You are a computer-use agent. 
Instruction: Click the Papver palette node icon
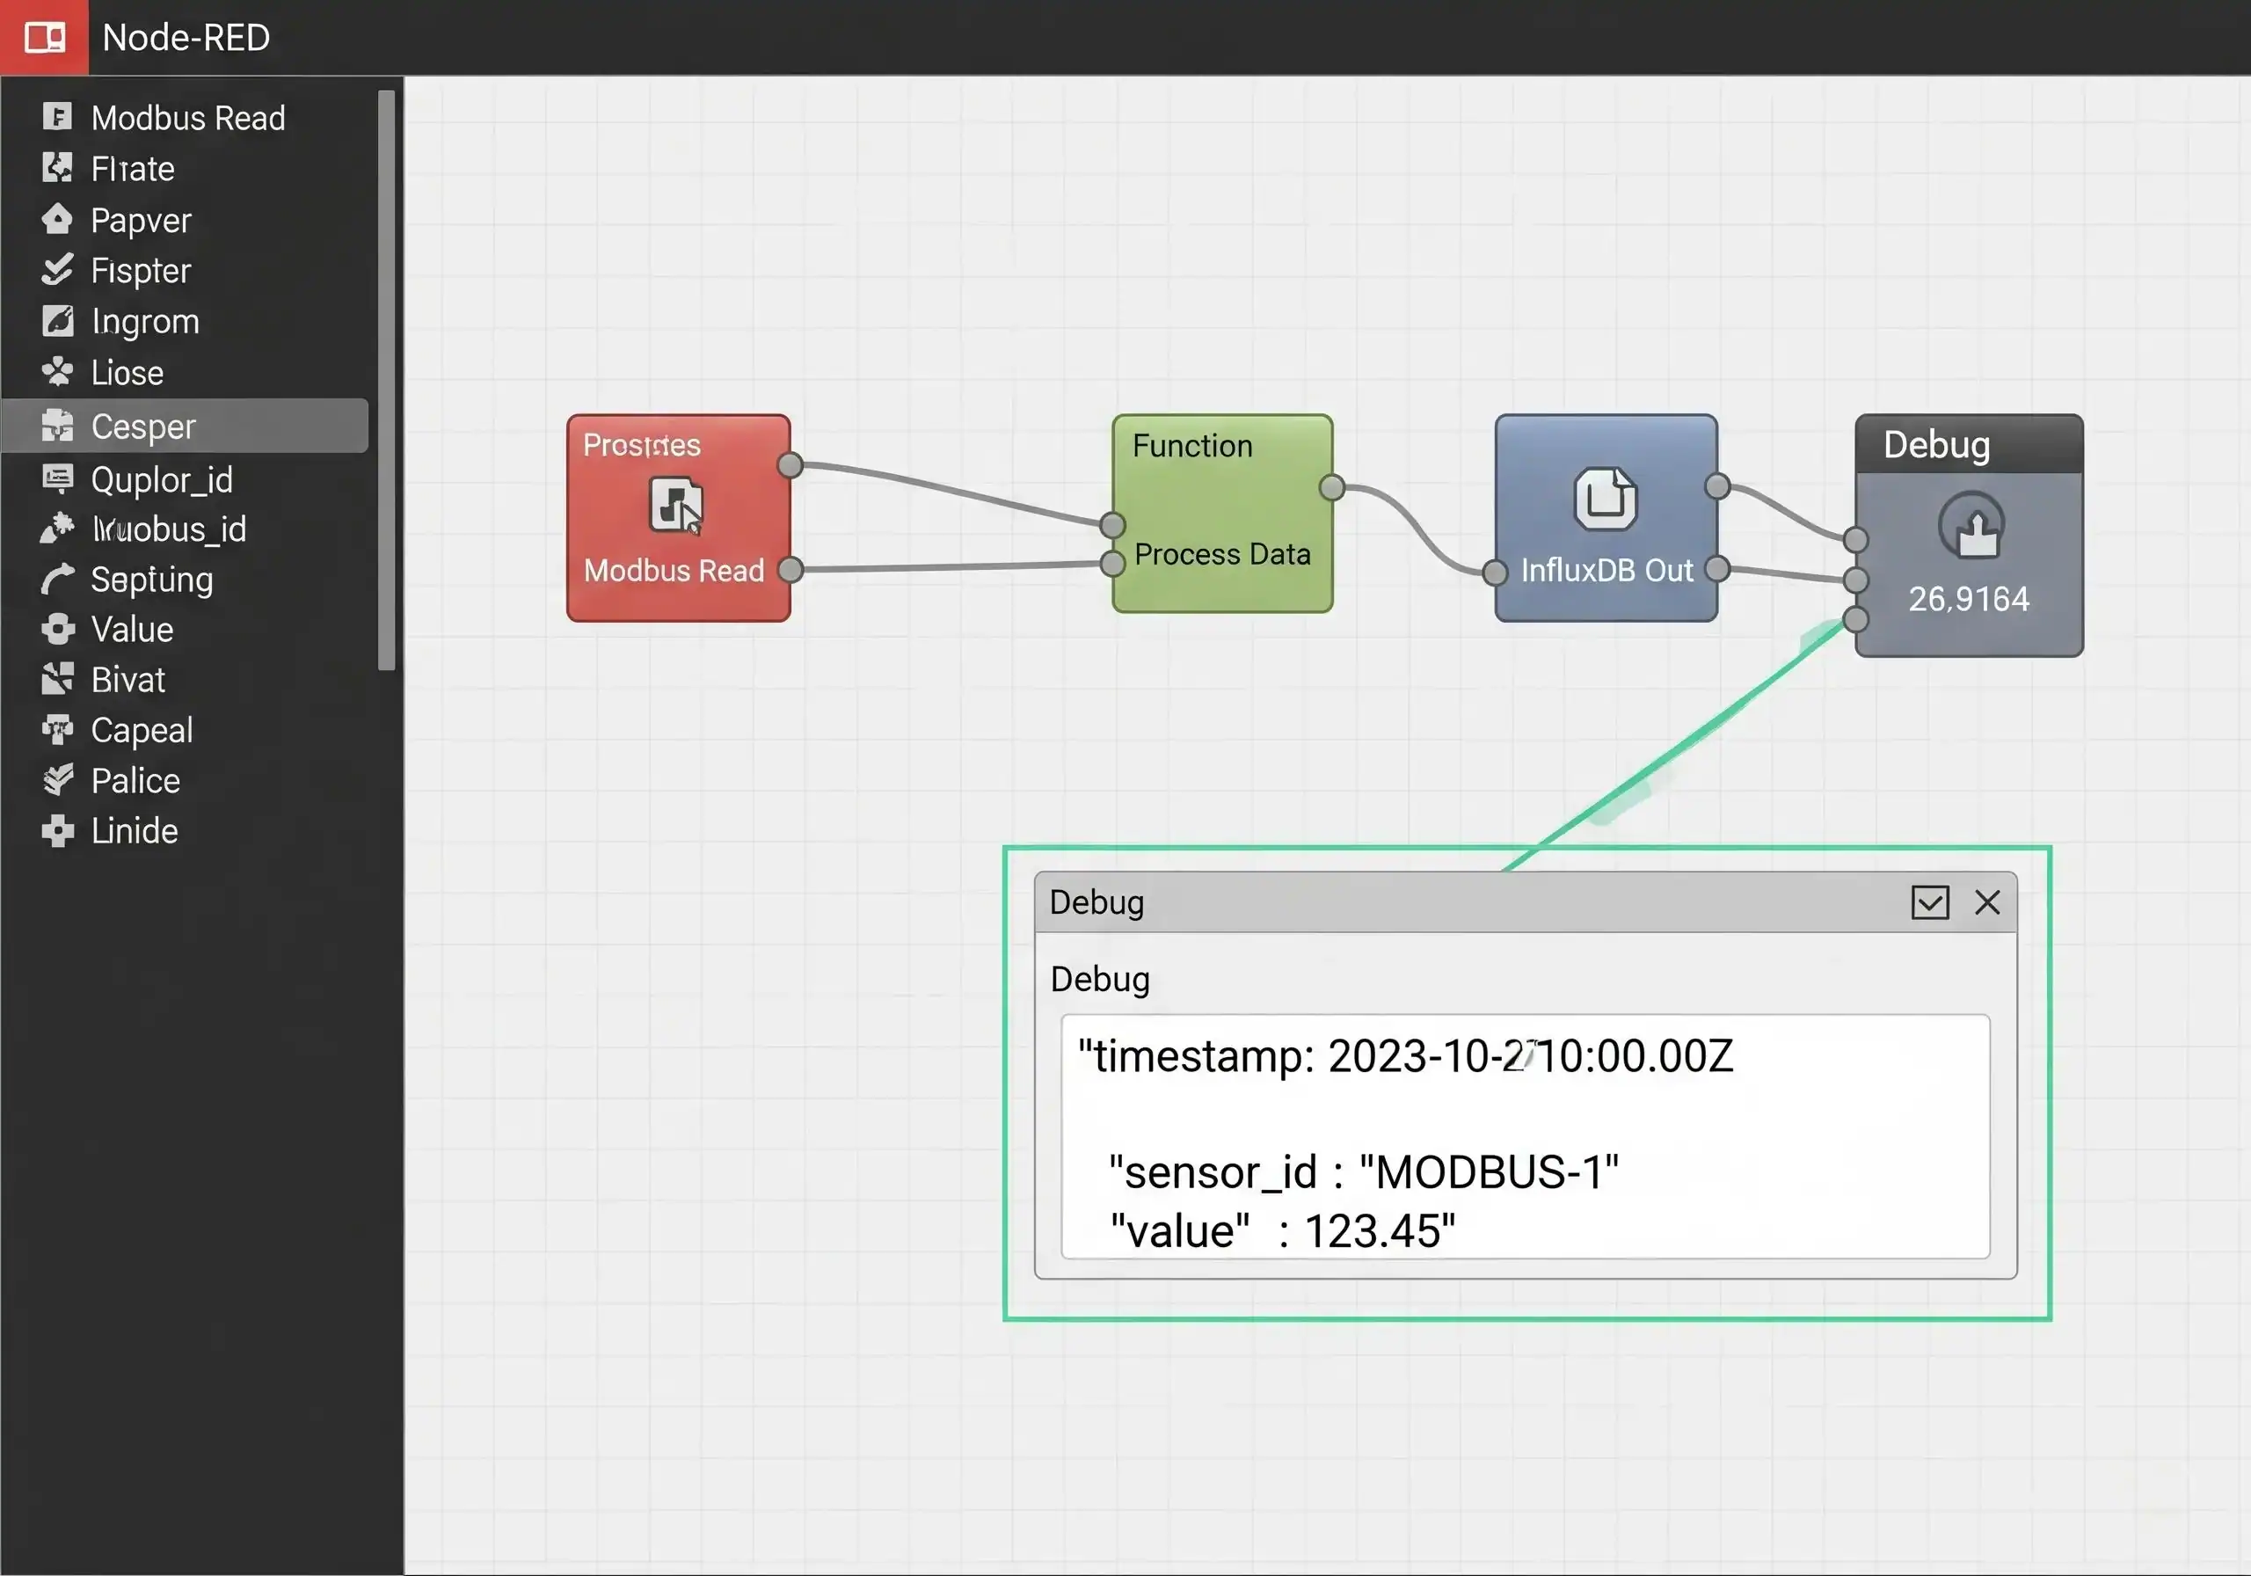pos(57,219)
